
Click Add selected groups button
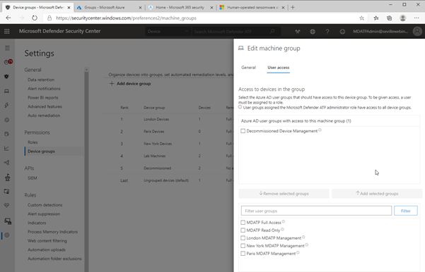(377, 194)
